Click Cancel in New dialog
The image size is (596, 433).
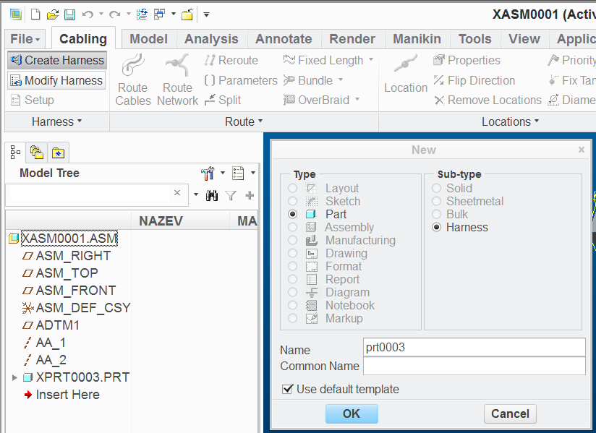click(510, 413)
